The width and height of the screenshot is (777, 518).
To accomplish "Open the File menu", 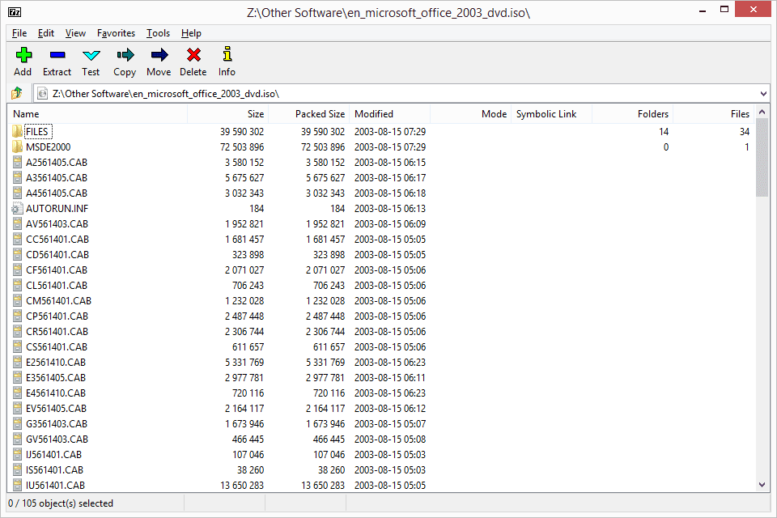I will tap(19, 33).
